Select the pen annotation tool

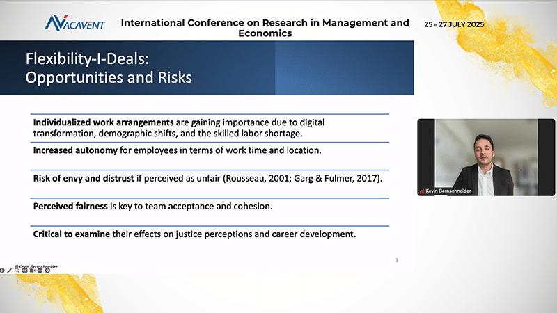pyautogui.click(x=10, y=269)
